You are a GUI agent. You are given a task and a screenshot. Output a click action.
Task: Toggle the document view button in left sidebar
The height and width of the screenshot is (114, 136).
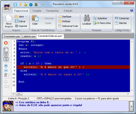[x=6, y=50]
